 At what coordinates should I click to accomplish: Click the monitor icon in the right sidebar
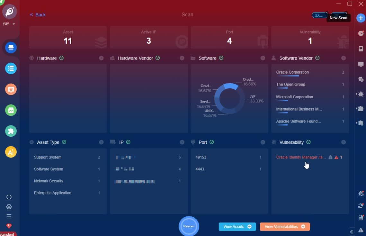coord(361,64)
